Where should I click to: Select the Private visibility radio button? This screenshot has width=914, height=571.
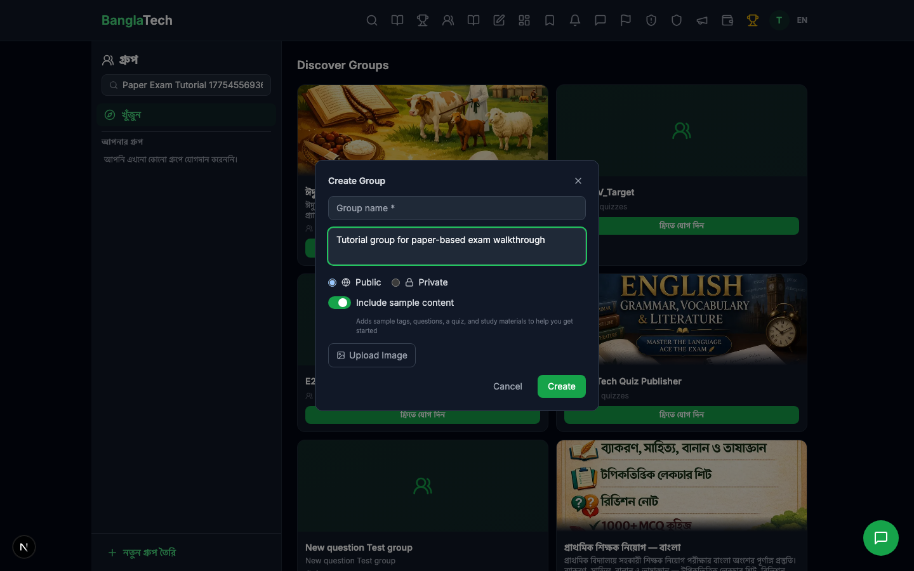pyautogui.click(x=396, y=282)
